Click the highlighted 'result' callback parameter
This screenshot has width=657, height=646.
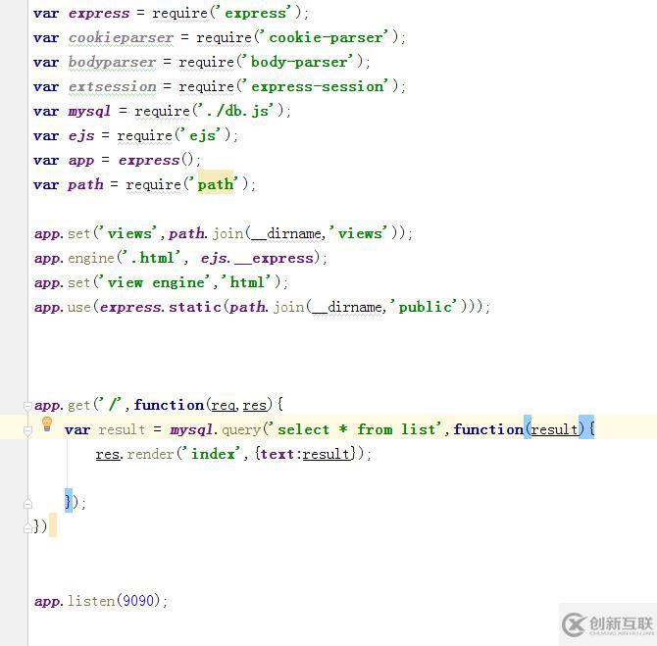click(x=555, y=429)
